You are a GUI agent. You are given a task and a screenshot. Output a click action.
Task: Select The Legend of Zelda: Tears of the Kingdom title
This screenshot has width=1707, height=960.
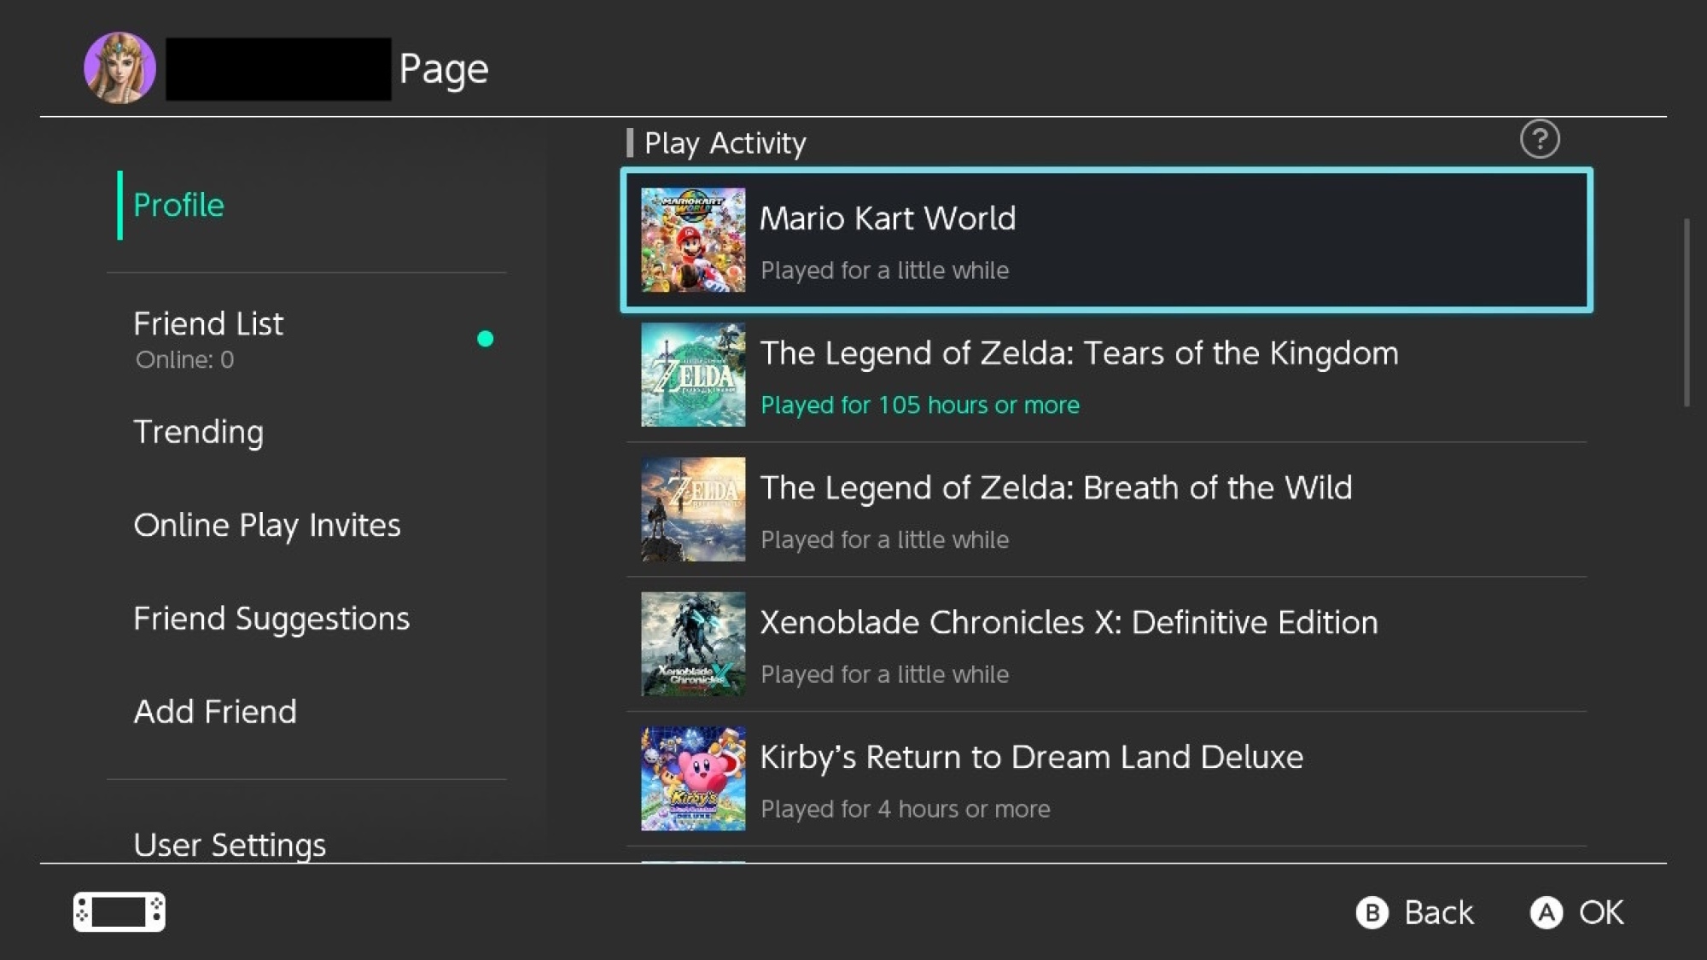pos(1080,352)
